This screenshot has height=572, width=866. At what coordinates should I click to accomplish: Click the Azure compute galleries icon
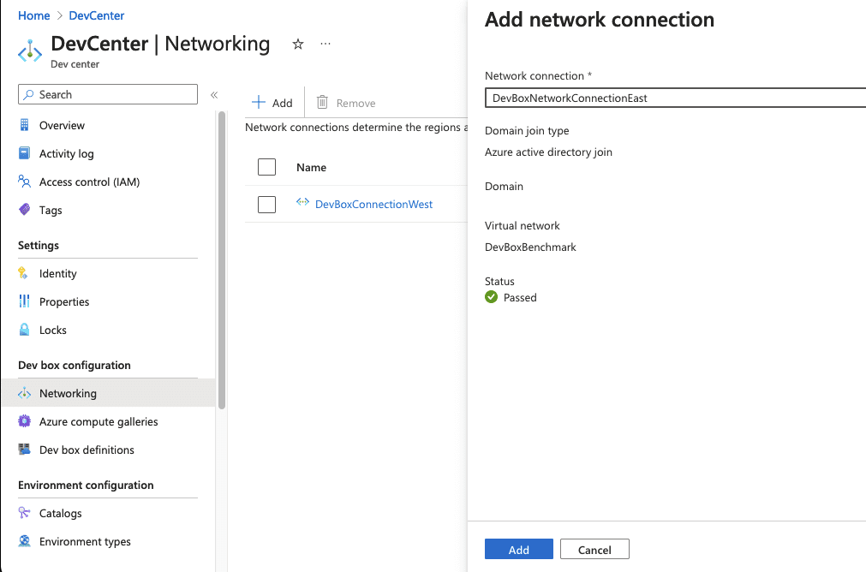point(24,421)
